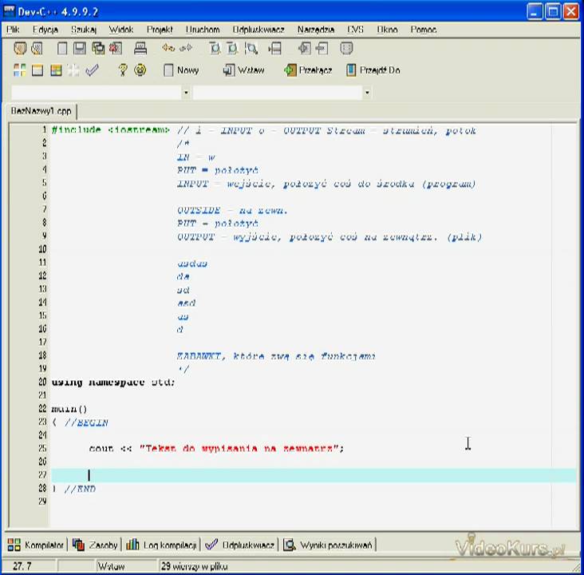Screen dimensions: 584x575
Task: Click the 'Wstaw' insert mode status indicator
Action: click(111, 566)
